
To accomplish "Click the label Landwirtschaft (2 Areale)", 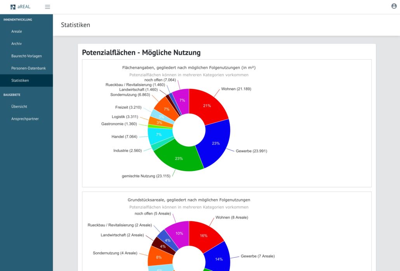I will click(122, 235).
